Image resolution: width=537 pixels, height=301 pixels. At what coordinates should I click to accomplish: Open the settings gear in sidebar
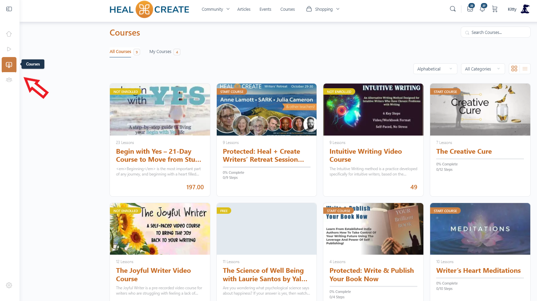(9, 285)
